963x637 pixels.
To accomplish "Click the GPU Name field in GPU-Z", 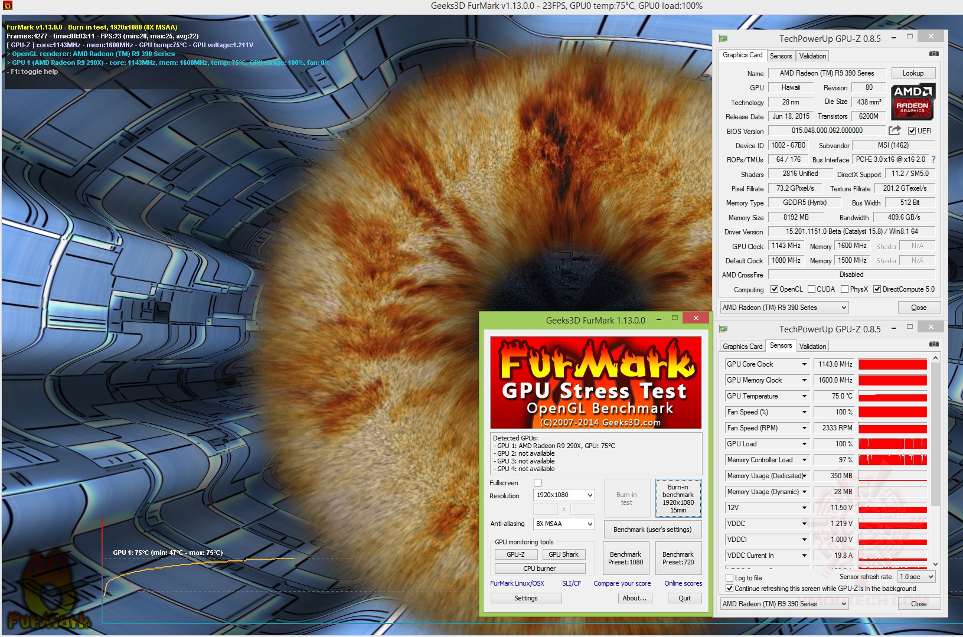I will tap(827, 73).
